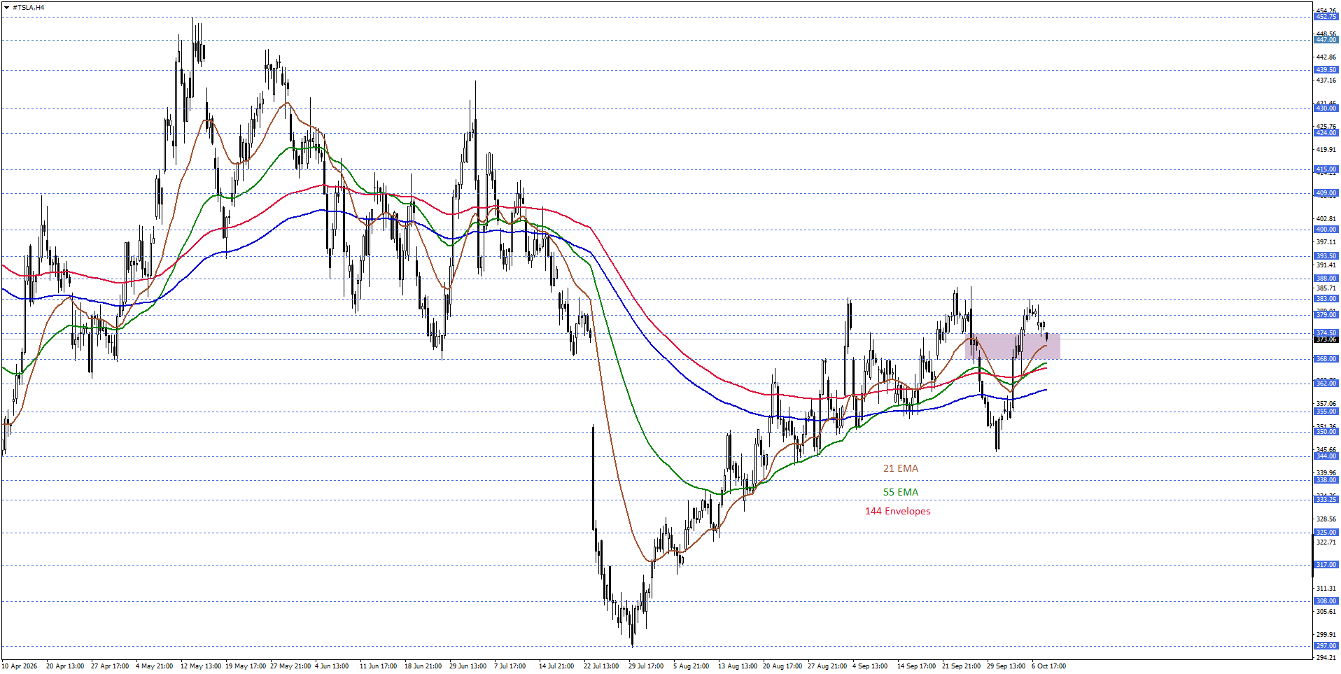Click the 10 Apr 2026 date label
The image size is (1341, 674).
(x=20, y=666)
